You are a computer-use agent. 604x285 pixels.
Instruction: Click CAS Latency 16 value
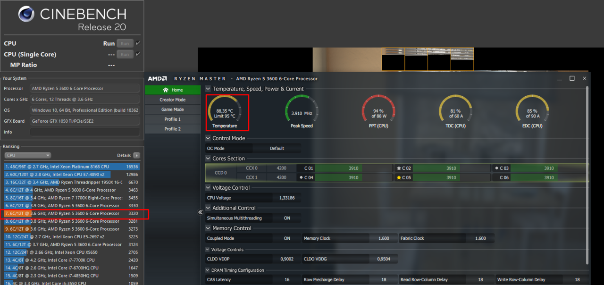pyautogui.click(x=287, y=280)
